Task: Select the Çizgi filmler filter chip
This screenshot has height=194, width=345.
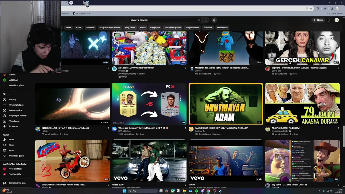Action: tap(130, 27)
